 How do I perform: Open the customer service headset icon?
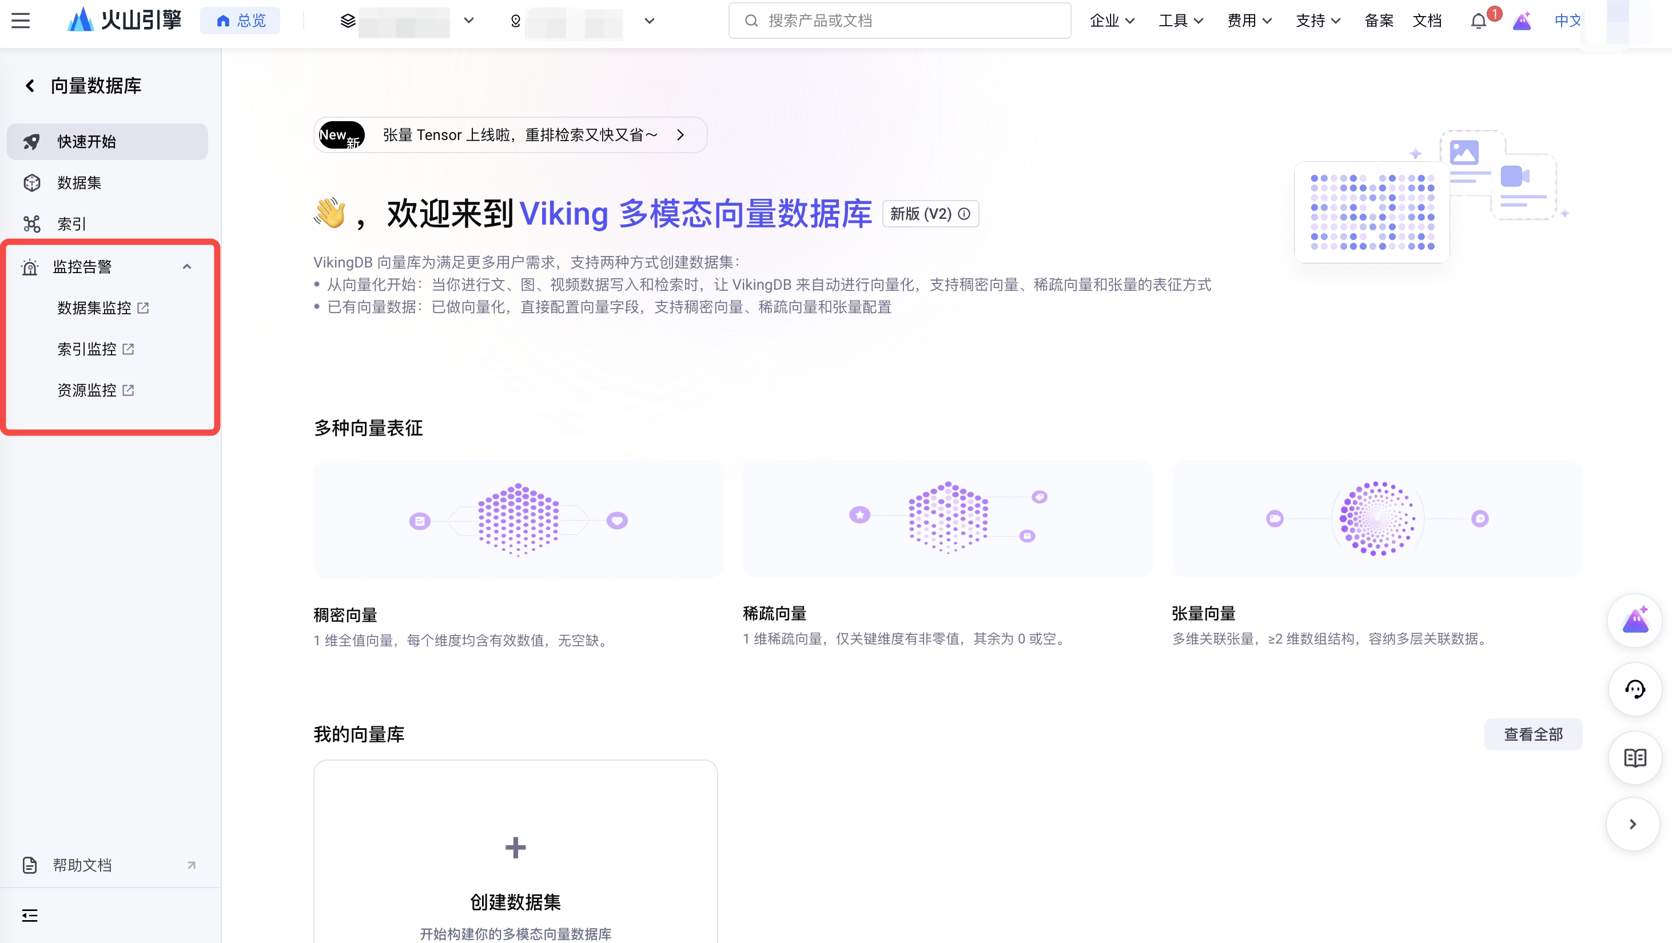pos(1634,689)
